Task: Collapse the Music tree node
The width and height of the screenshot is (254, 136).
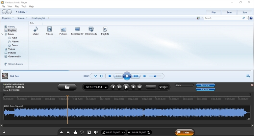Action: pyautogui.click(x=2, y=34)
